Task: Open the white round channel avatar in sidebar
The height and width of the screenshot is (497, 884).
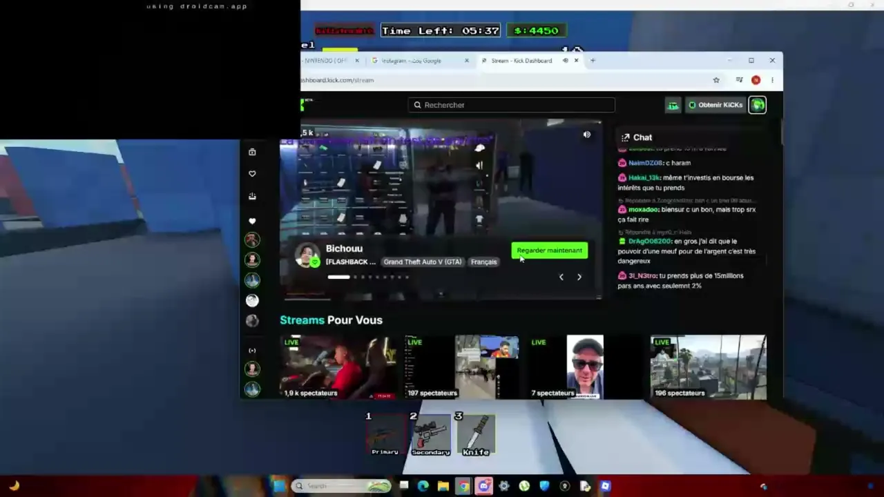Action: tap(252, 300)
